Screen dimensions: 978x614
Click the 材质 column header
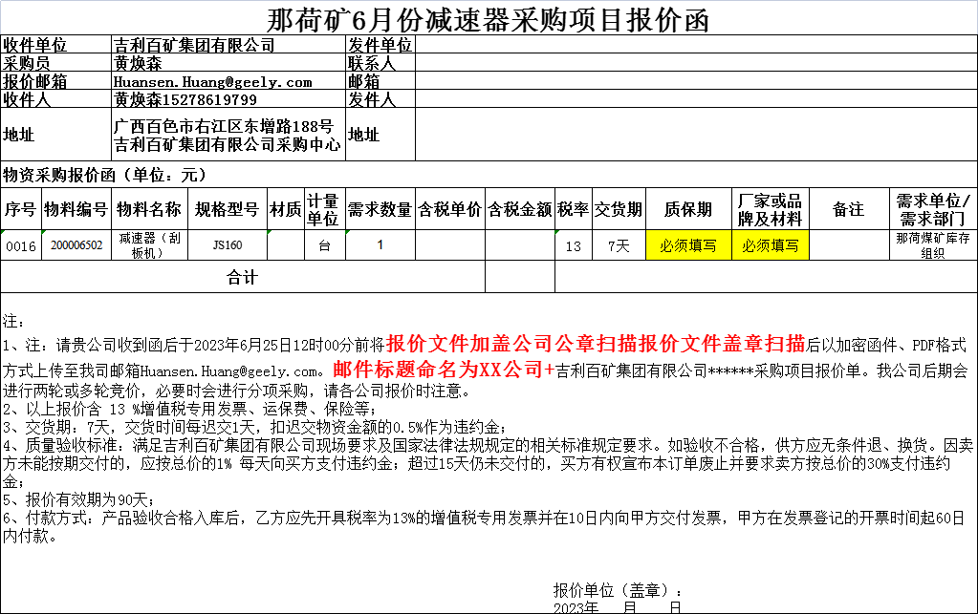[286, 209]
